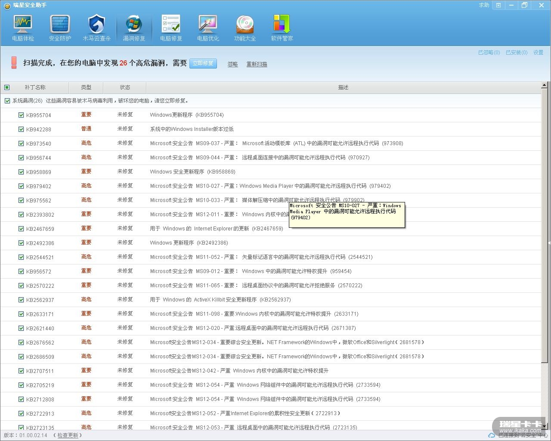Screen dimensions: 551x441
Task: Select the KB2705219 patch name
Action: pyautogui.click(x=40, y=385)
